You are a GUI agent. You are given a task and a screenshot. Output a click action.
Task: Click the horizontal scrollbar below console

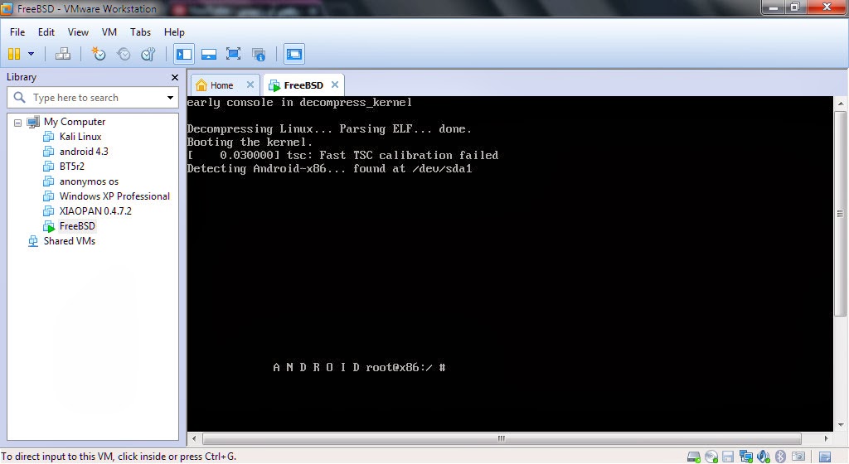tap(502, 438)
